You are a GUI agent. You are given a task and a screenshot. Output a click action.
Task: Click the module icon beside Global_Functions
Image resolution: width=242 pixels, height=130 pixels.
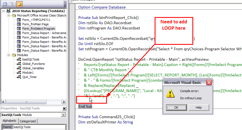(x=19, y=64)
